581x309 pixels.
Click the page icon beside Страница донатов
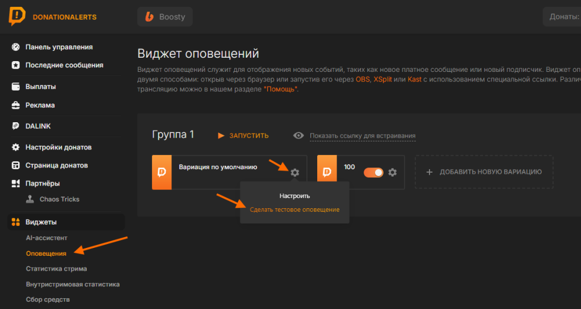(x=15, y=165)
